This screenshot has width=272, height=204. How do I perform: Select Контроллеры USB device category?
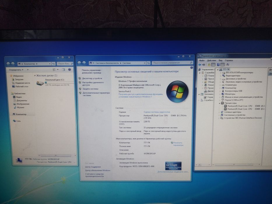tap(232, 91)
